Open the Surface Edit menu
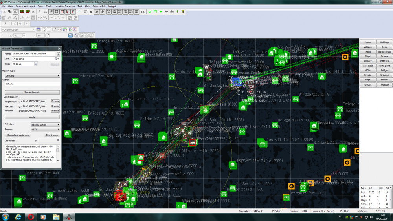This screenshot has width=393, height=221. click(x=99, y=7)
